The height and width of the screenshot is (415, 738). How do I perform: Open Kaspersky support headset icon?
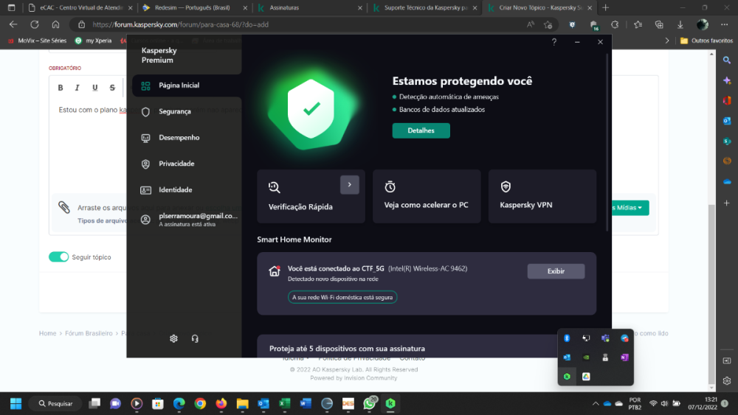pos(195,338)
